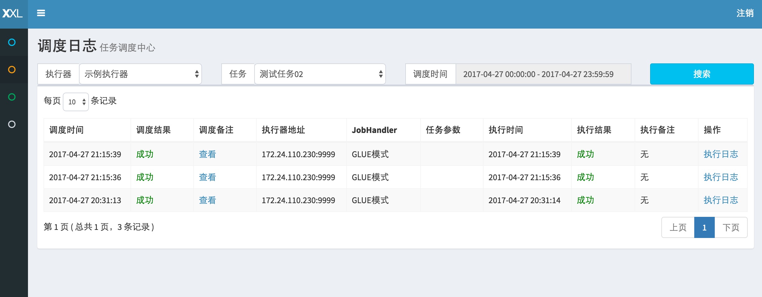
Task: Click the 调度日志 page heading
Action: pyautogui.click(x=67, y=46)
